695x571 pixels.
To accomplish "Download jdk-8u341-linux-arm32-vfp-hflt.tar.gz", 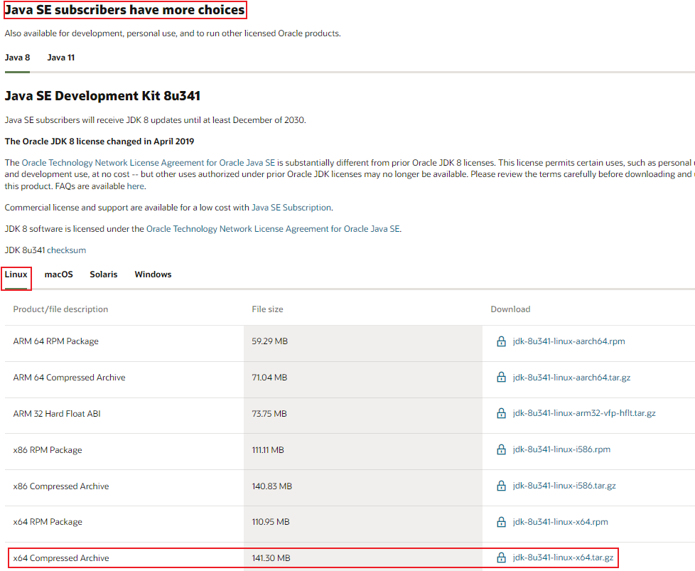I will tap(584, 413).
